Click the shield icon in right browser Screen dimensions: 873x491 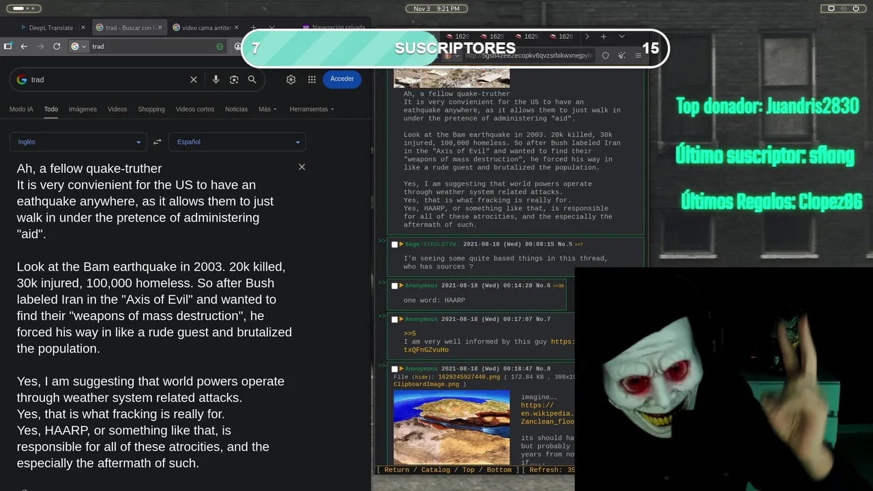[x=605, y=56]
